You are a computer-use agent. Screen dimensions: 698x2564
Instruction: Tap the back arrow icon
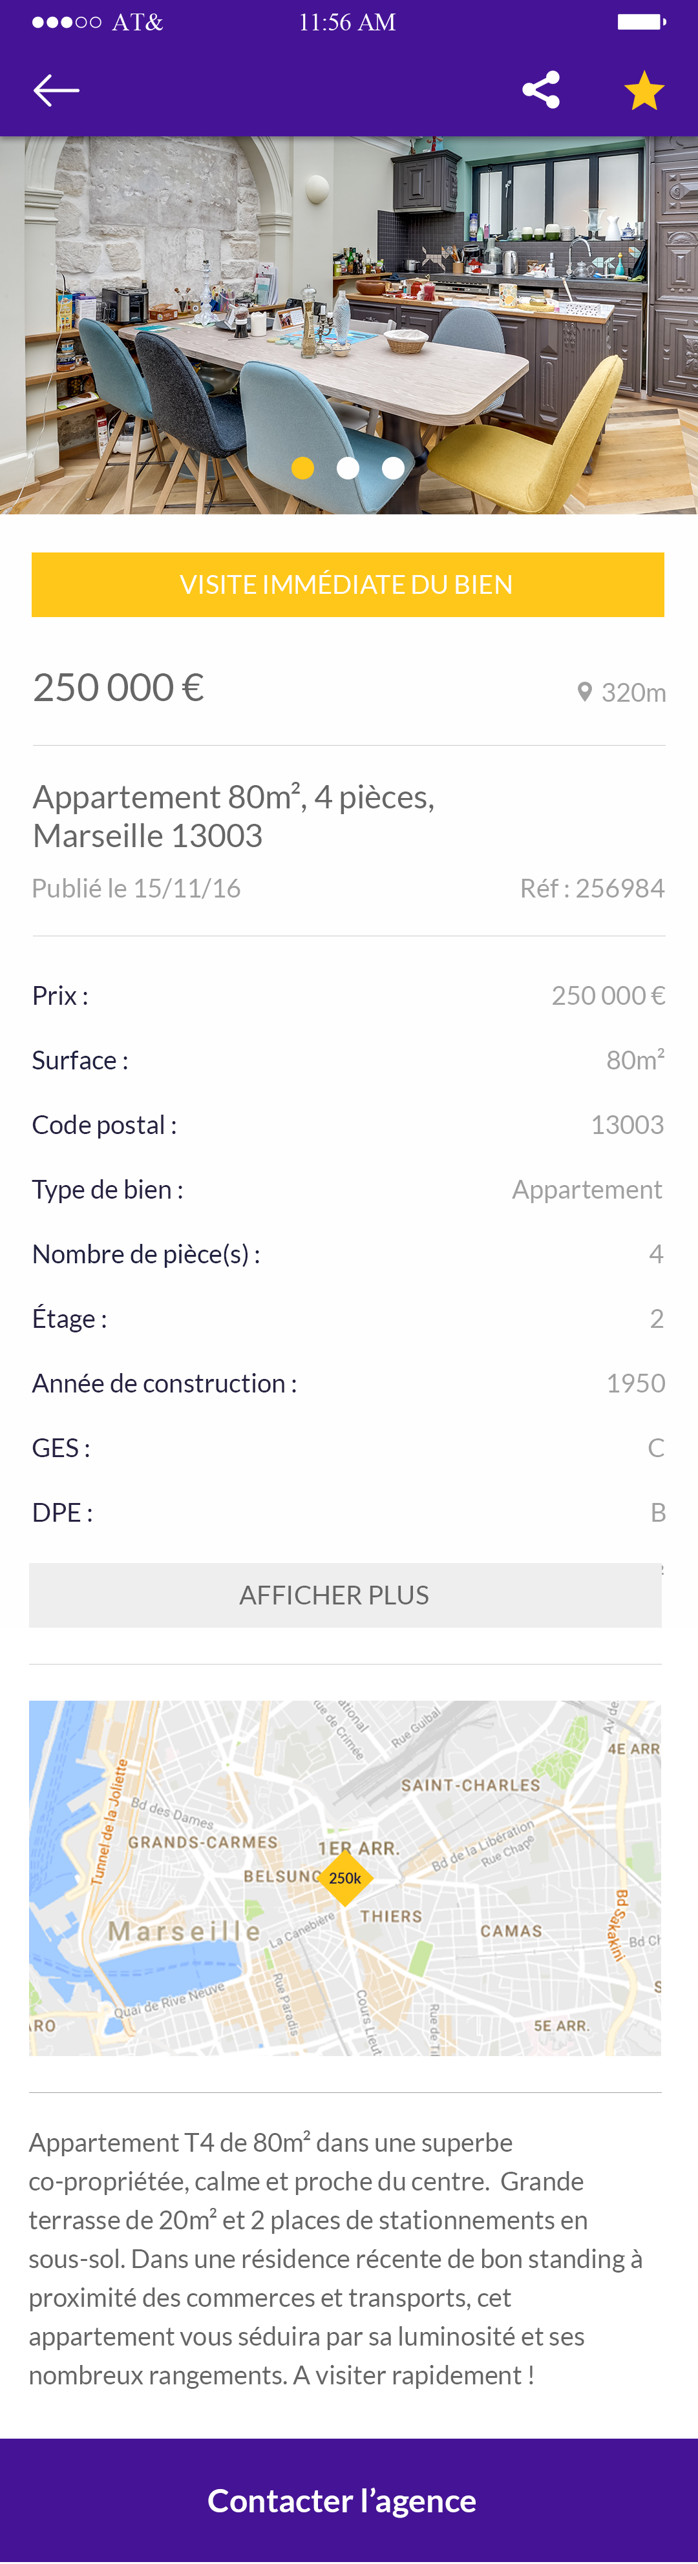pyautogui.click(x=56, y=90)
